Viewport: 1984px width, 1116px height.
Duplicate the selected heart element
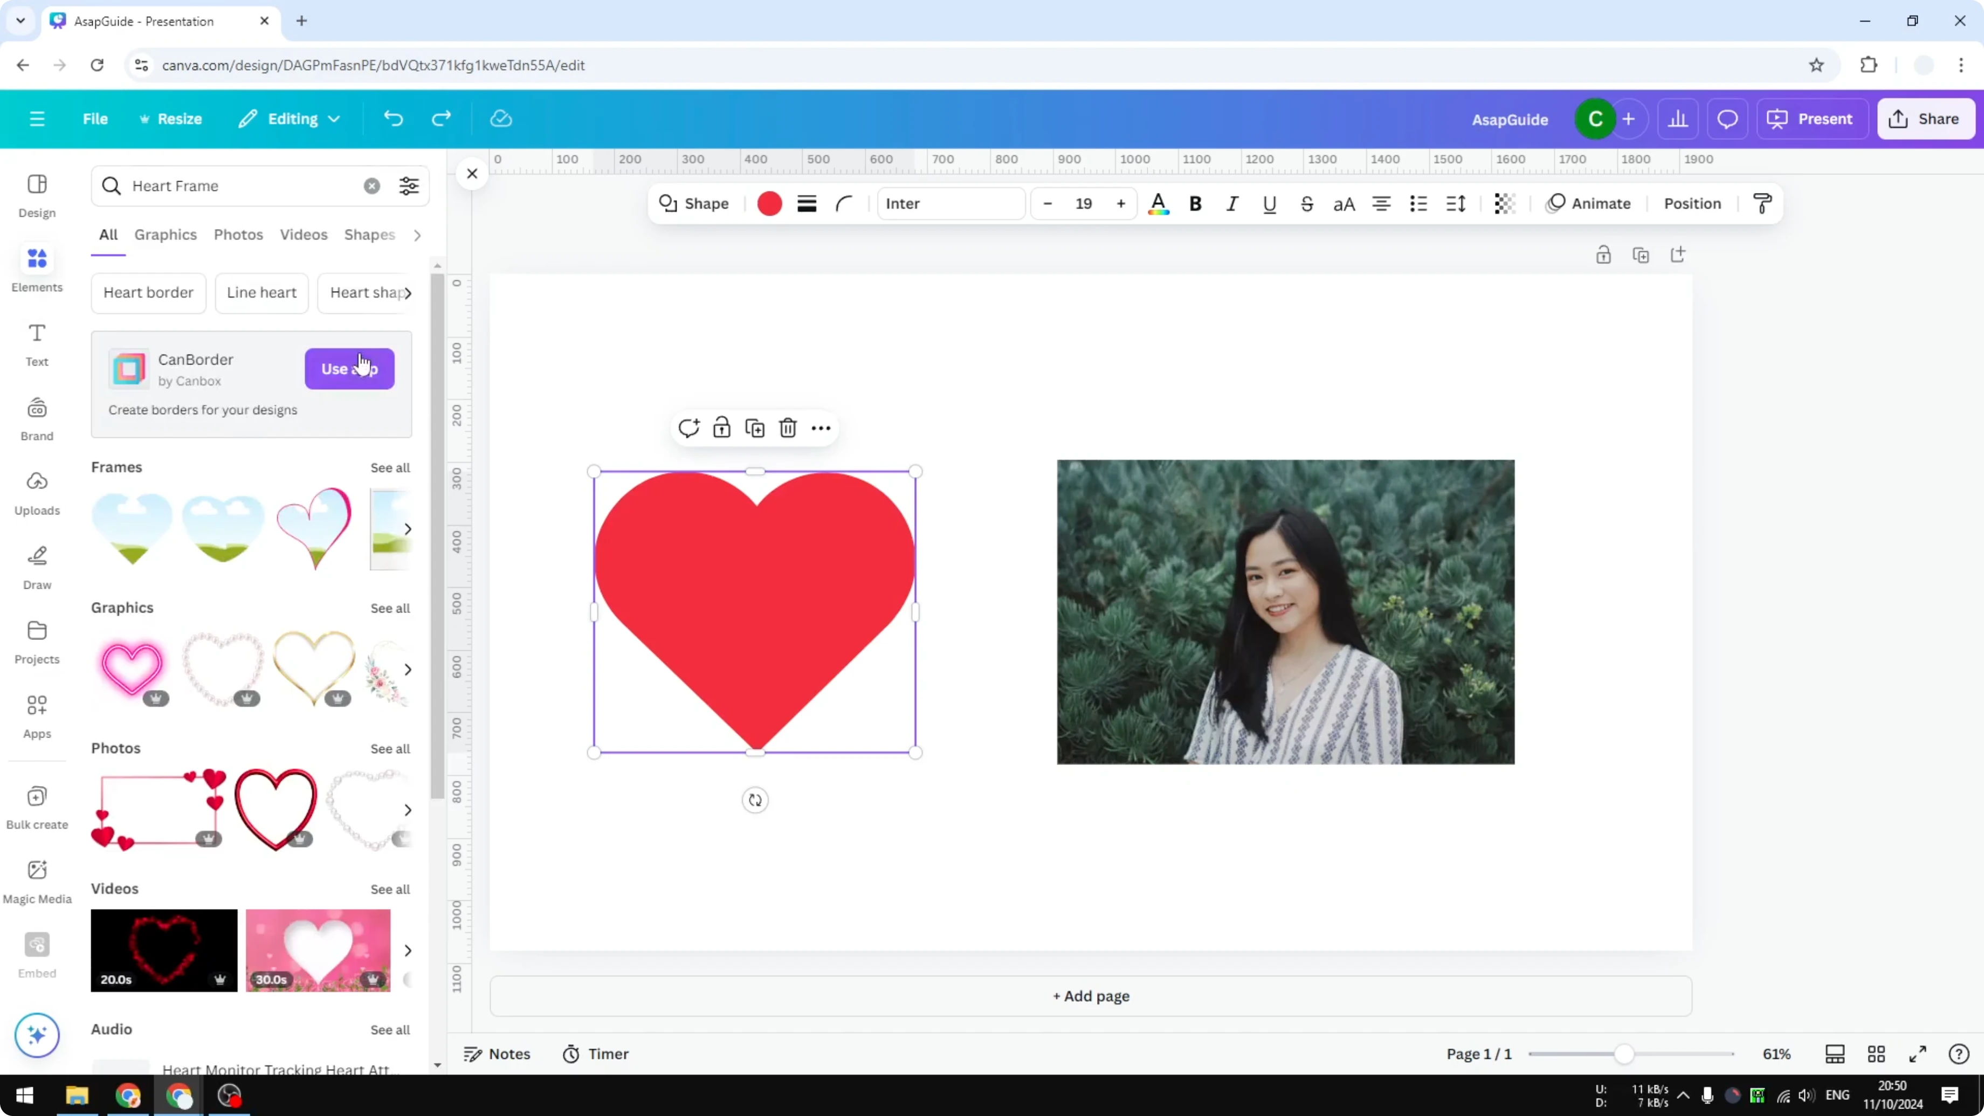tap(755, 428)
